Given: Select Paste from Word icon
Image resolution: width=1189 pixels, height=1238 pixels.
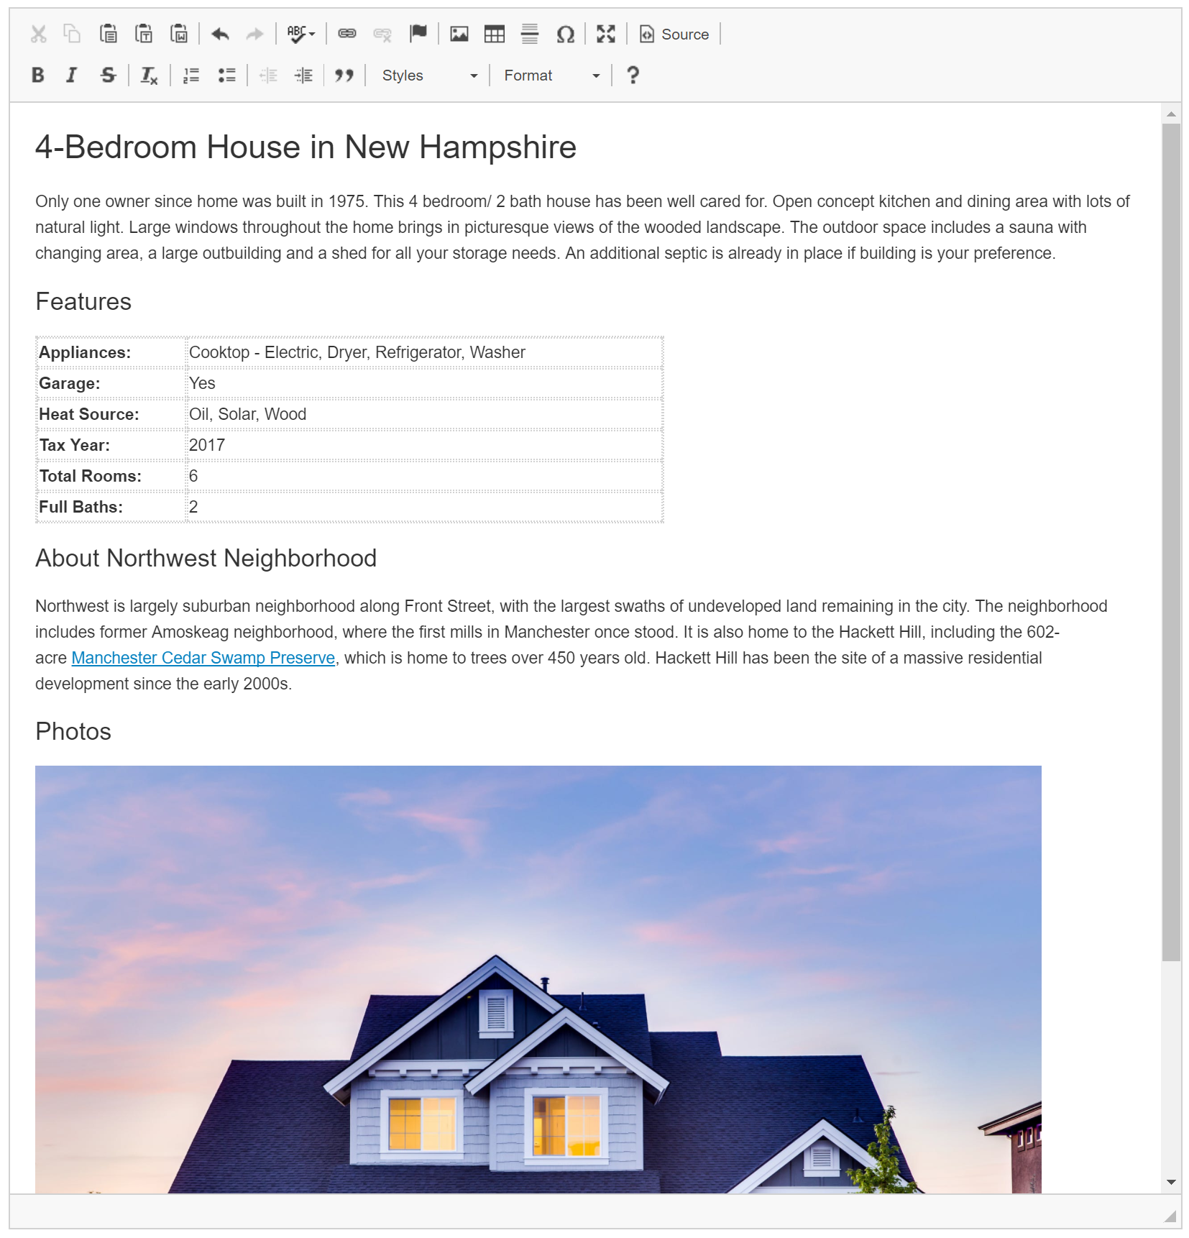Looking at the screenshot, I should coord(179,34).
